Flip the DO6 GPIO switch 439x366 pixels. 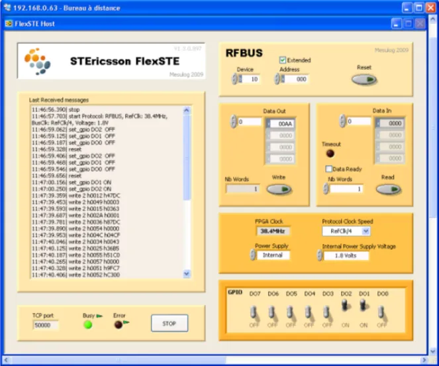coord(272,312)
